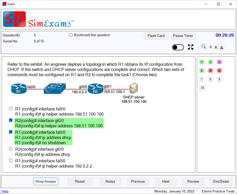Screen dimensions: 237x194
Task: Select the smallest font size A icon
Action: 211,47
